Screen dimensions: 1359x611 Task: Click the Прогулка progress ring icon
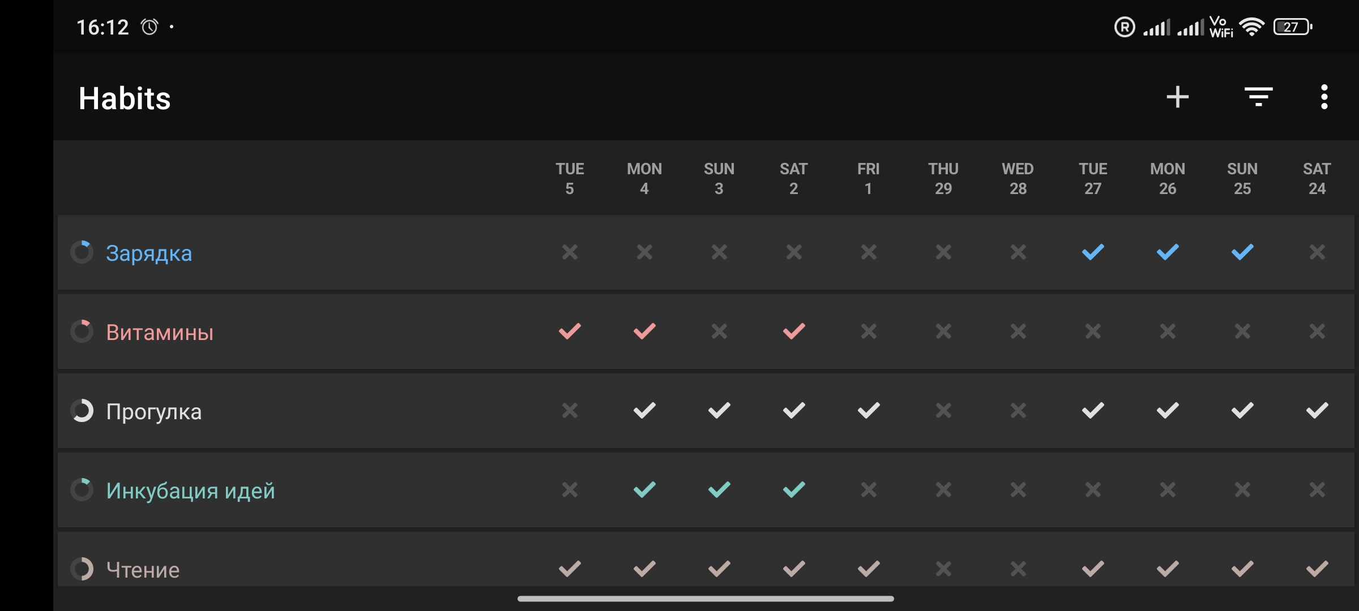click(82, 411)
